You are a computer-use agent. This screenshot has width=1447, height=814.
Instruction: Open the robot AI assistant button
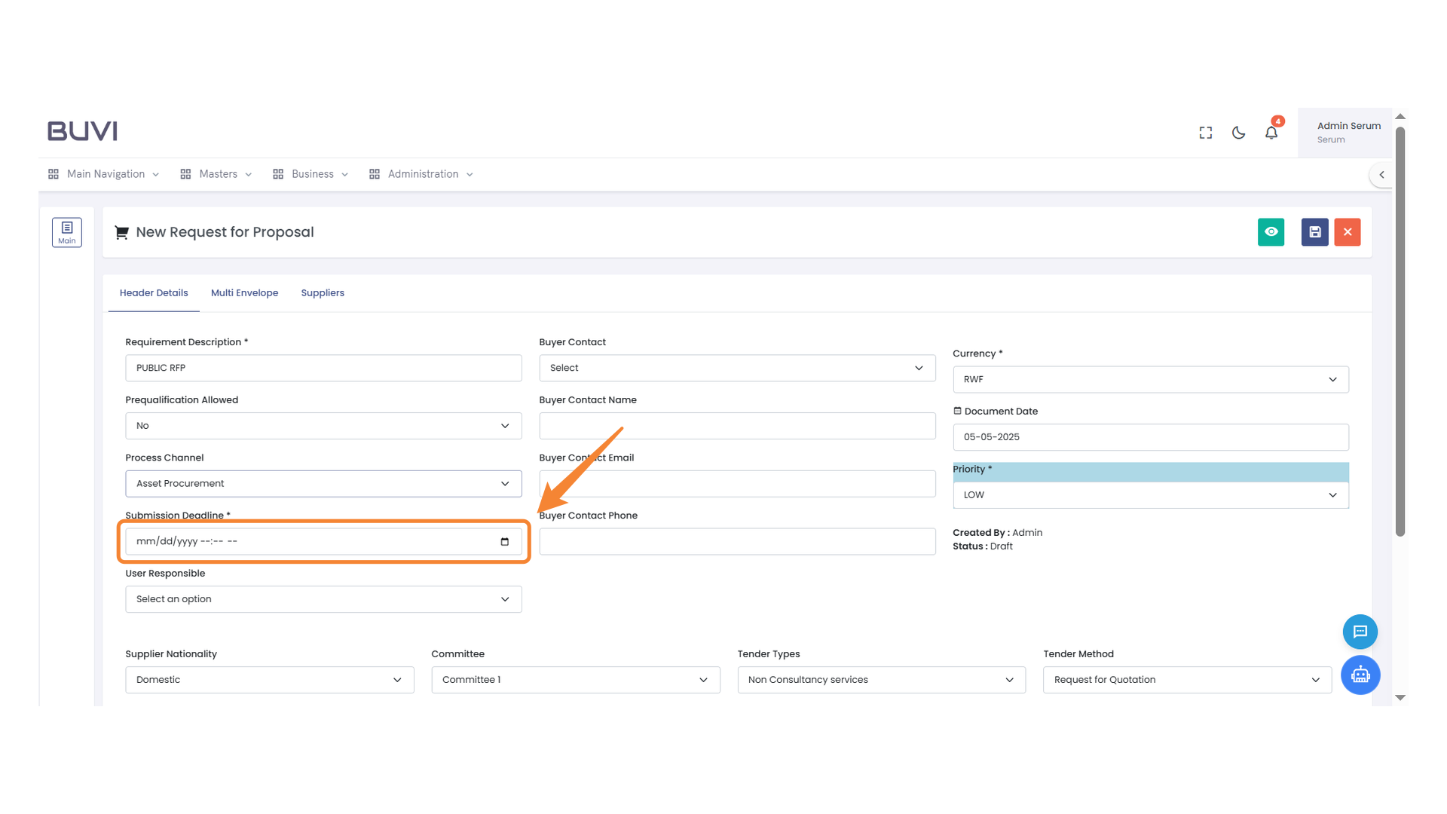point(1360,675)
